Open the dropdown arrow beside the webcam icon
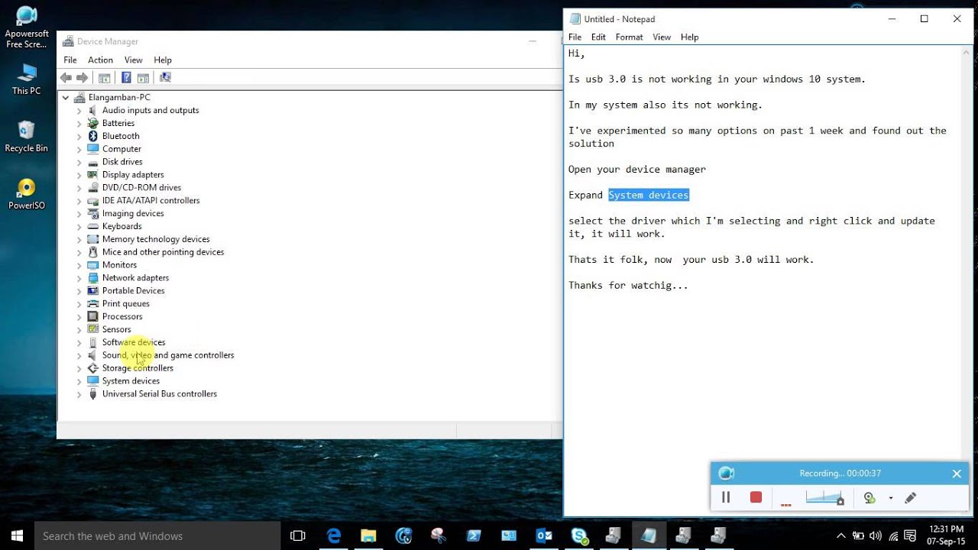The width and height of the screenshot is (978, 550). (890, 498)
